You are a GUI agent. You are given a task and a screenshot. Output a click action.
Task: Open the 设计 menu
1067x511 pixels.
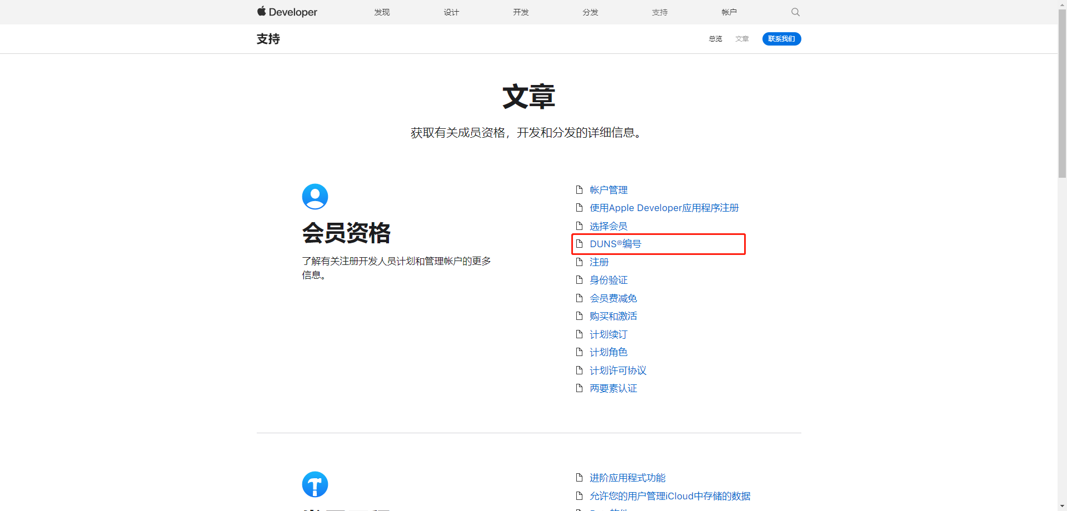(x=451, y=12)
